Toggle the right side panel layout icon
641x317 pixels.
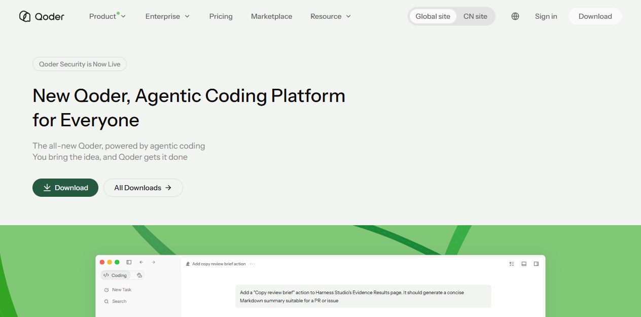536,264
